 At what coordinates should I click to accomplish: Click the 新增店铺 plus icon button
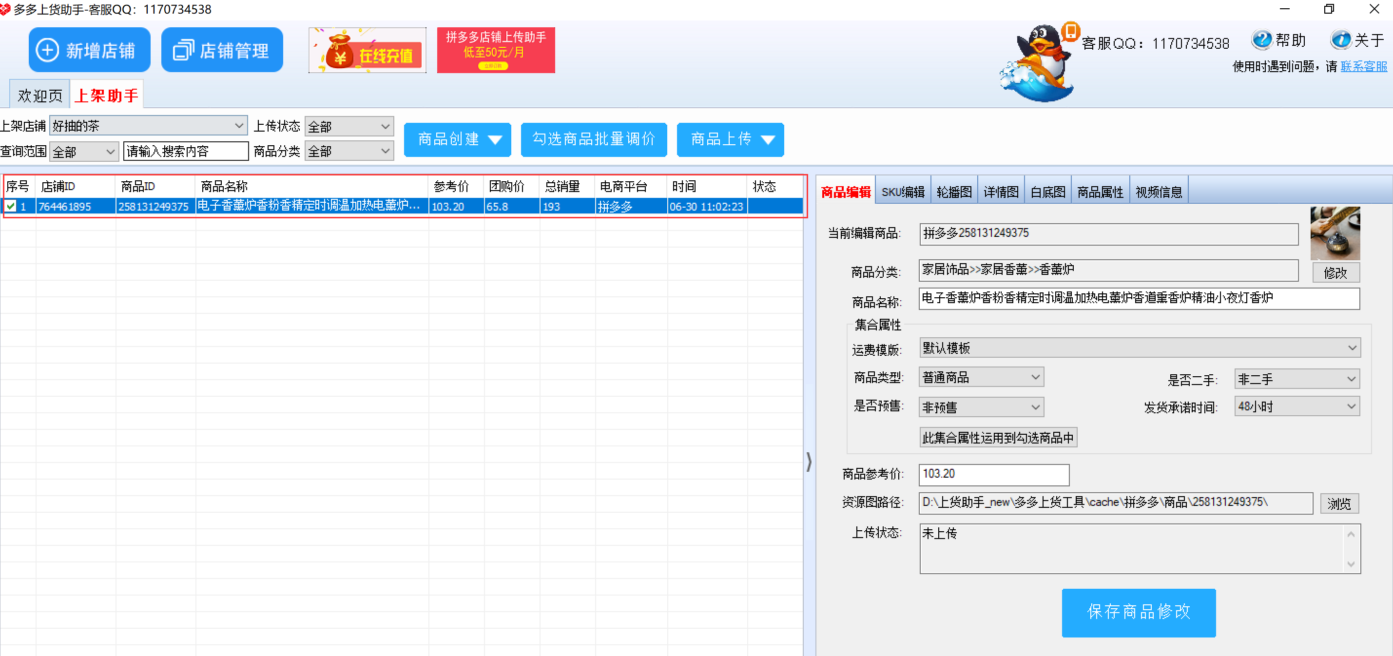tap(89, 50)
